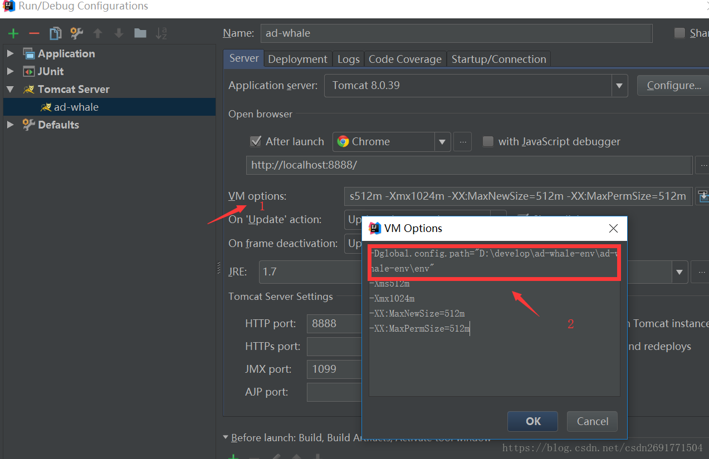The image size is (709, 459).
Task: Select the Application tree item
Action: 66,53
